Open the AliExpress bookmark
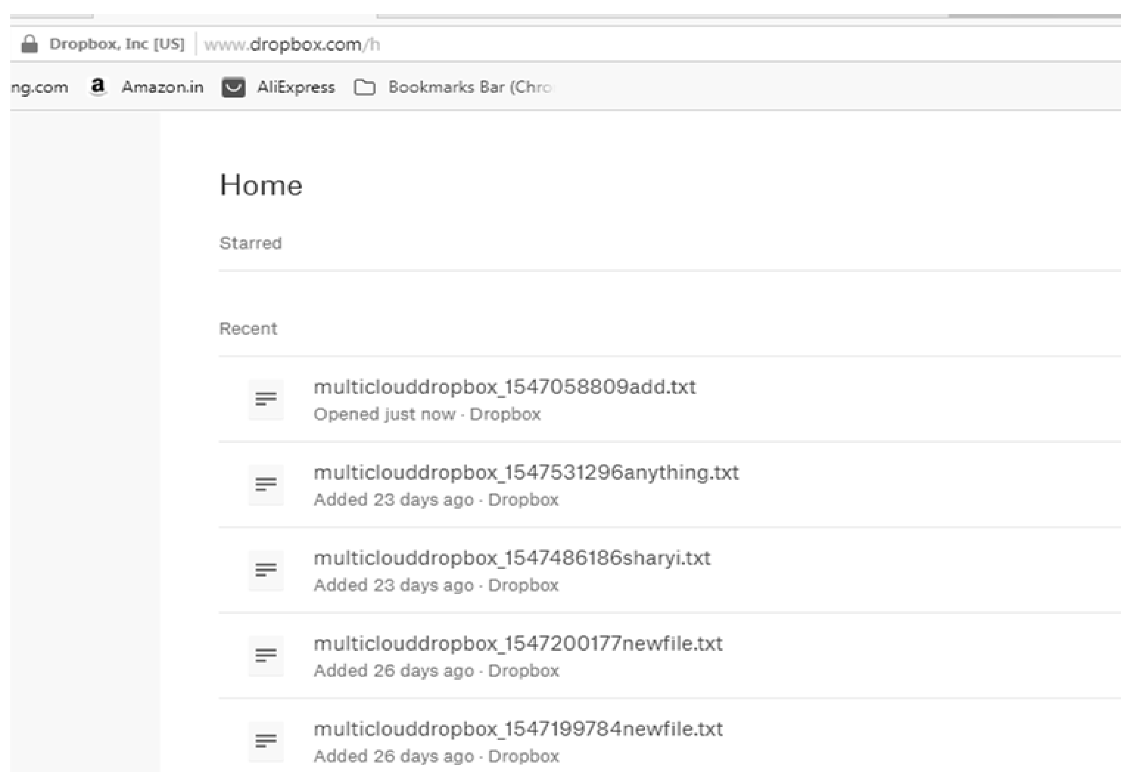 296,87
